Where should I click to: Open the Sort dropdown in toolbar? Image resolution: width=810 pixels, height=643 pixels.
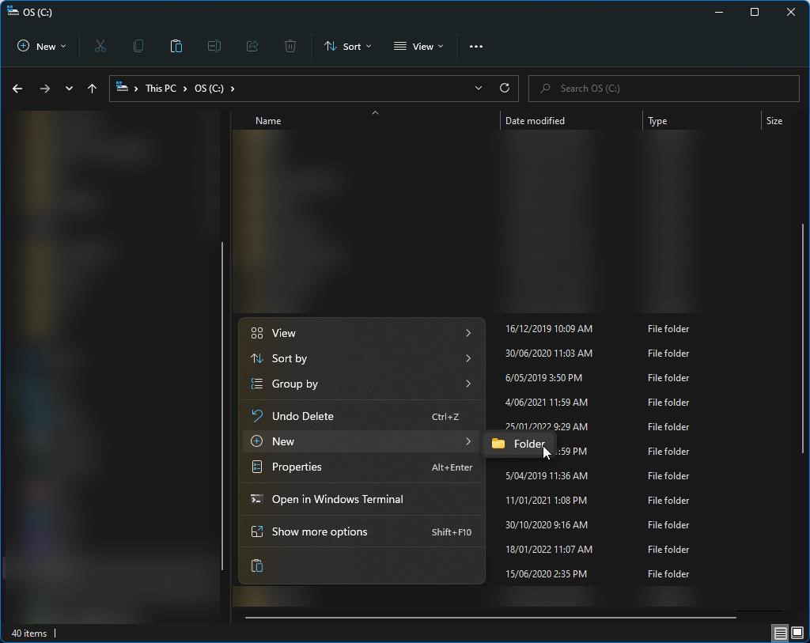pos(347,47)
